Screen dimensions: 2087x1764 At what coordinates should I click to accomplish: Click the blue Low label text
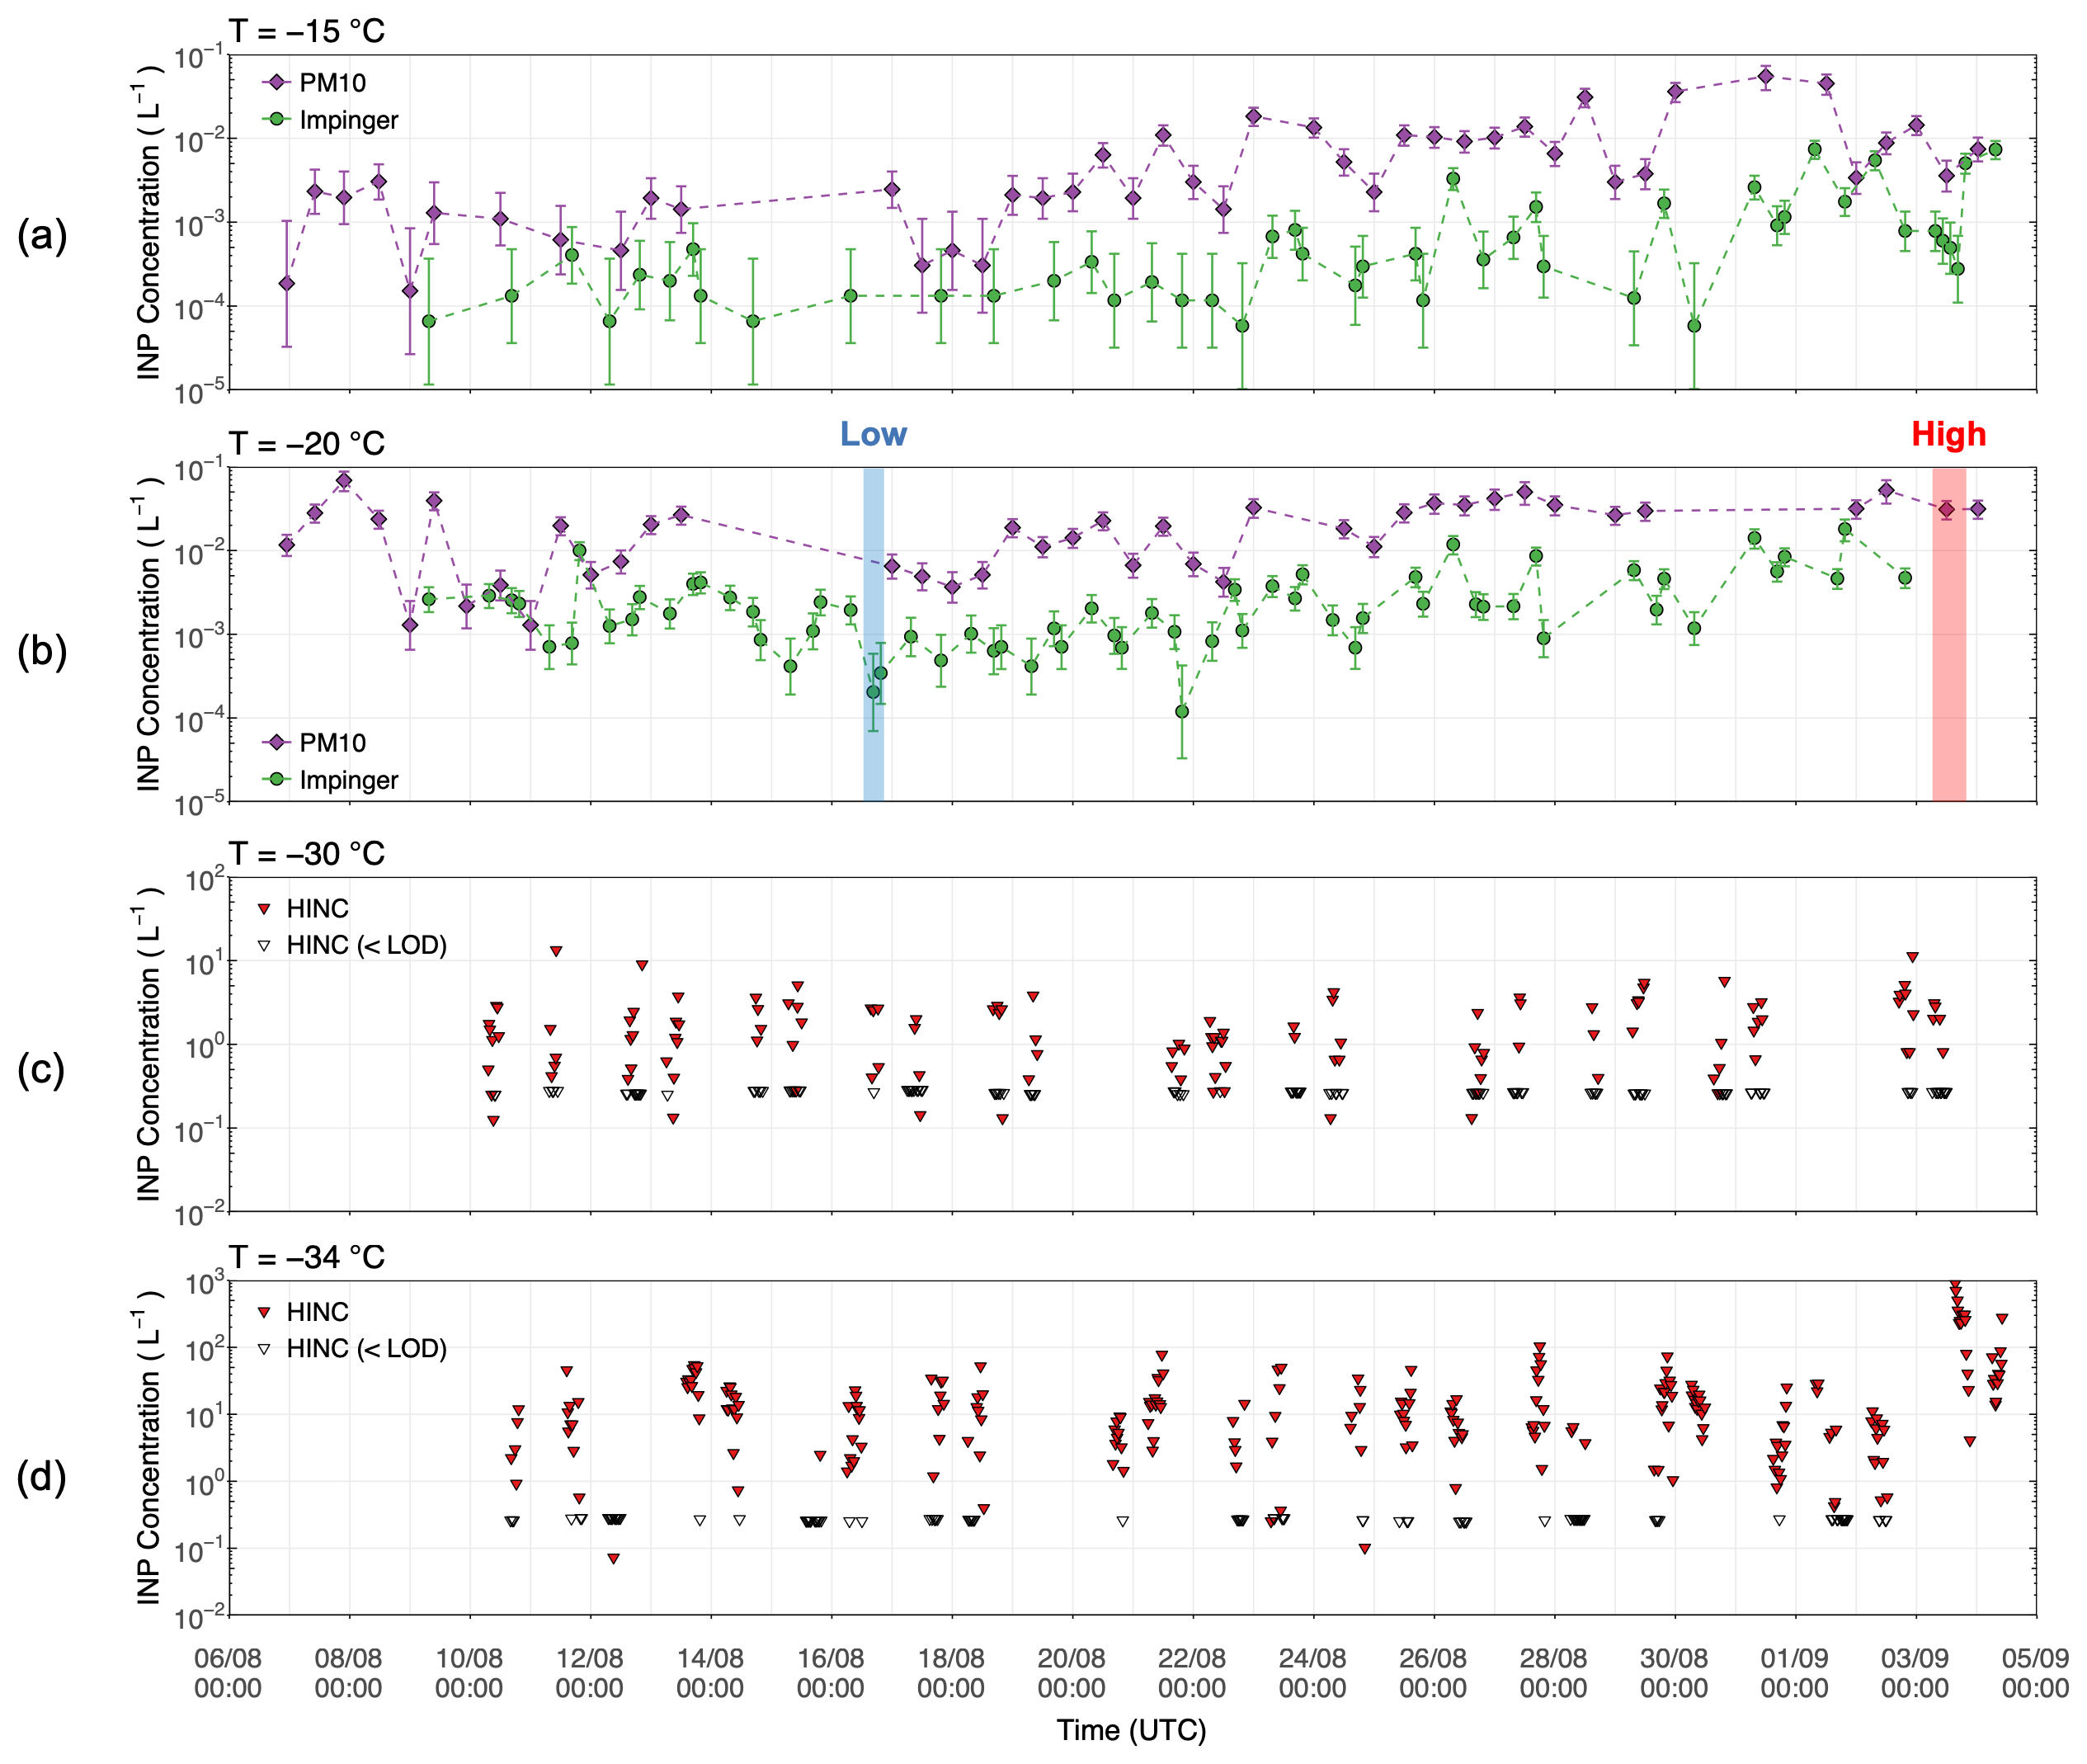[874, 434]
